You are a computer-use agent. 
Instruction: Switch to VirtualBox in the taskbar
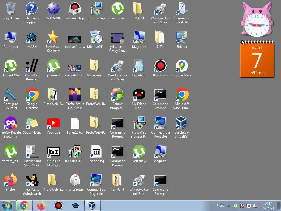tap(92, 206)
